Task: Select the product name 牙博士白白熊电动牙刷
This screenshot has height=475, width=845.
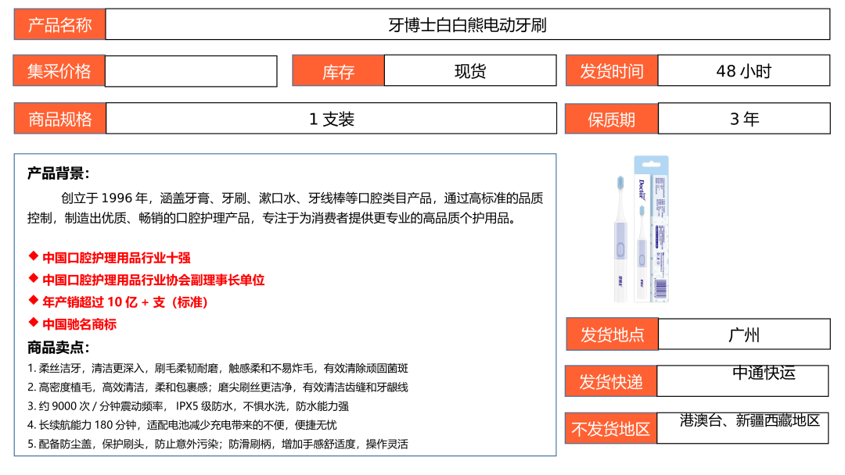Action: click(x=467, y=25)
